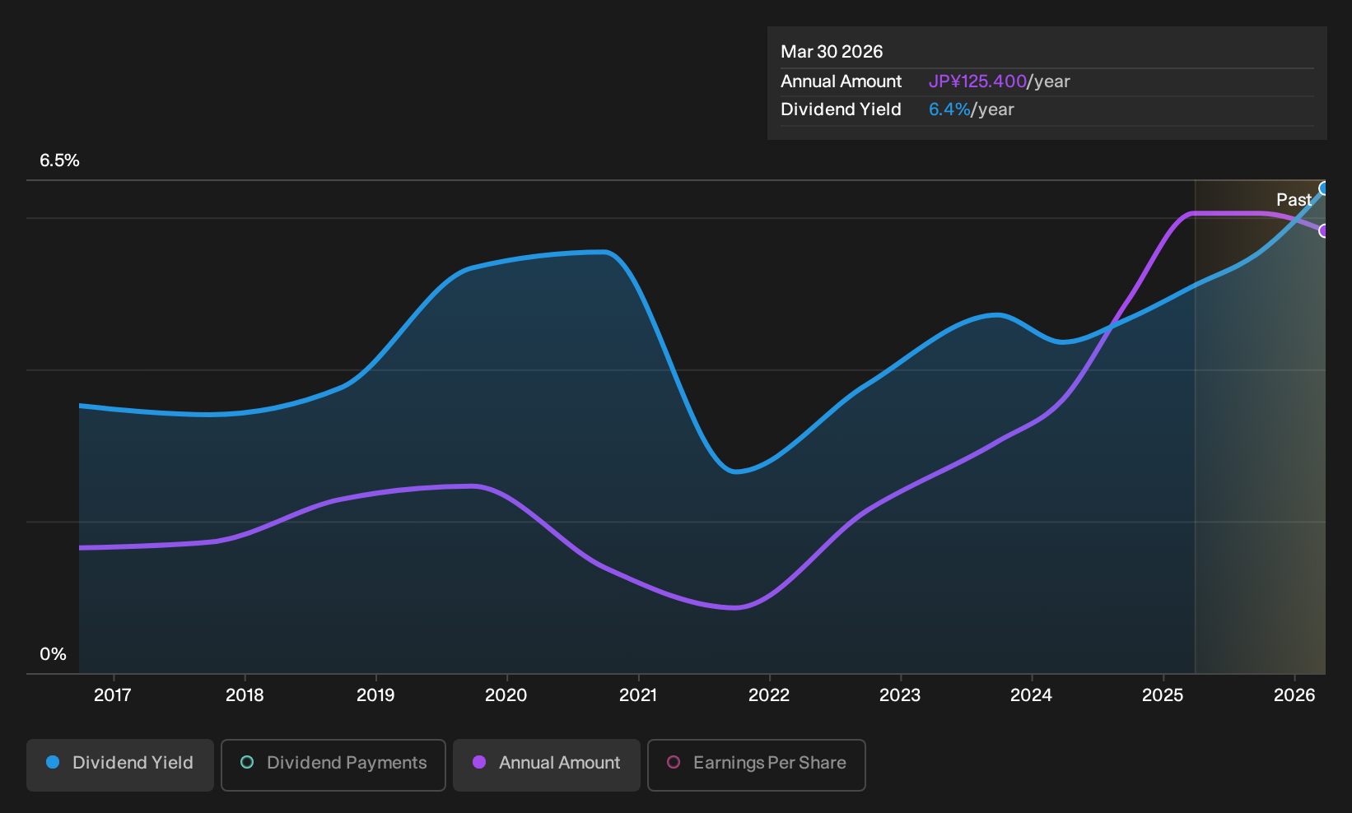Click the 6.4% dividend yield value
The image size is (1352, 813).
point(949,109)
